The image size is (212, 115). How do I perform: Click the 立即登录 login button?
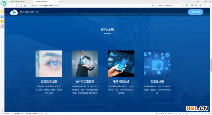click(196, 12)
